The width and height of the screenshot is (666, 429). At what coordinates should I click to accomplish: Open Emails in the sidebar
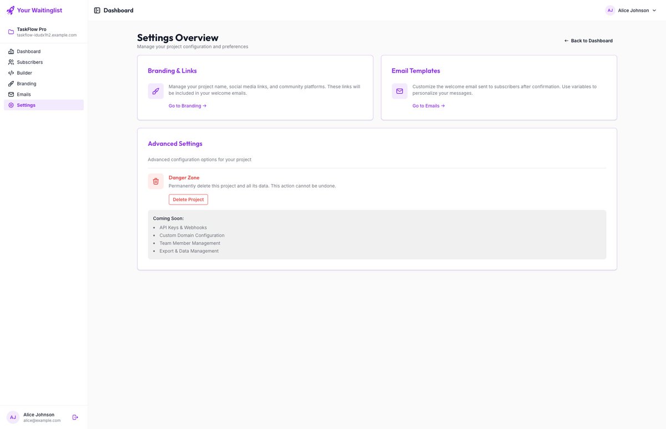(44, 94)
